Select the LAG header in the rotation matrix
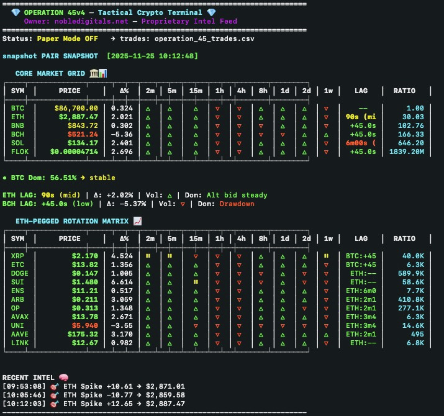The image size is (444, 416). (x=361, y=238)
